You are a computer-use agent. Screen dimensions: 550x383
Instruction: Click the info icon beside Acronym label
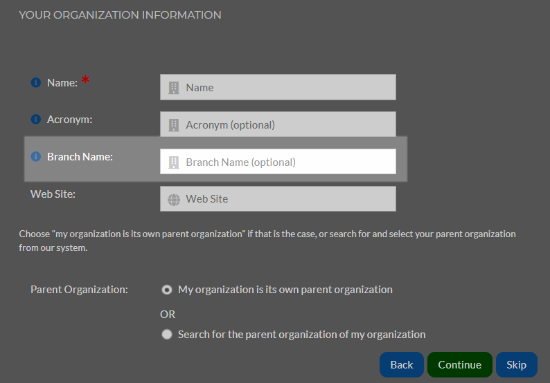36,120
